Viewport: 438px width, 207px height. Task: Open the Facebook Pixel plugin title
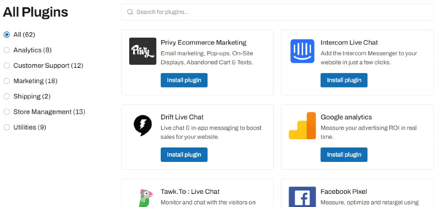tap(344, 192)
